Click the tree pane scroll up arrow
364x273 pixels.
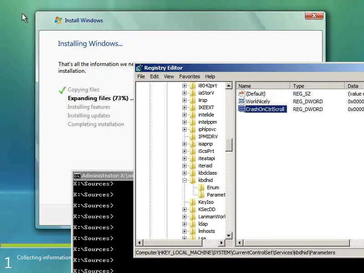[229, 86]
